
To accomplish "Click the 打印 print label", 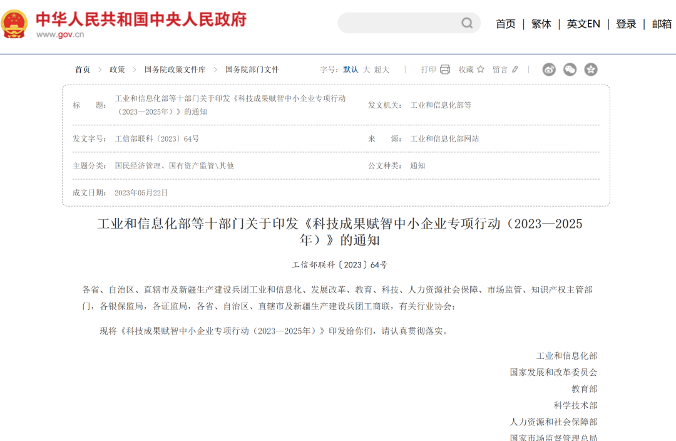I will 429,70.
